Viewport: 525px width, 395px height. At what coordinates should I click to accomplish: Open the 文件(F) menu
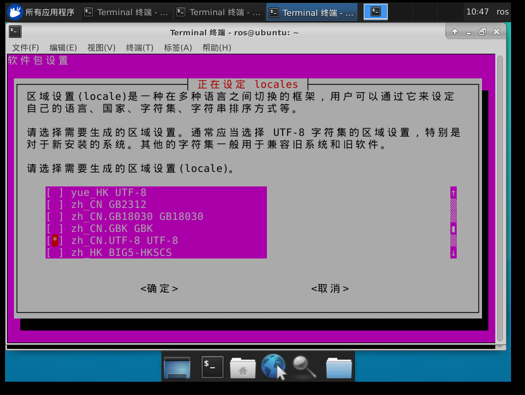25,47
